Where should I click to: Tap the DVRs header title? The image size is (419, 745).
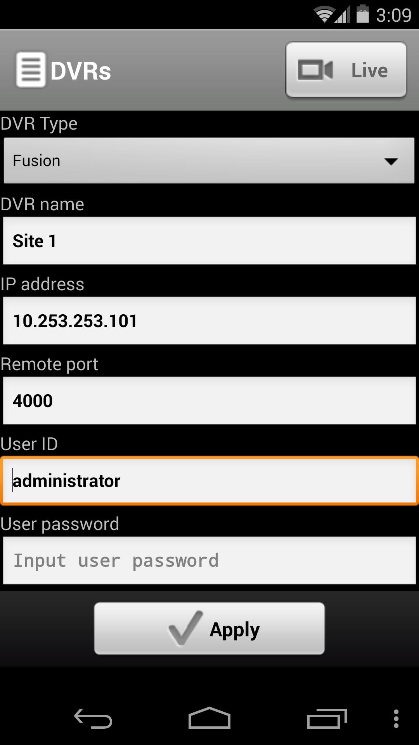click(x=81, y=71)
